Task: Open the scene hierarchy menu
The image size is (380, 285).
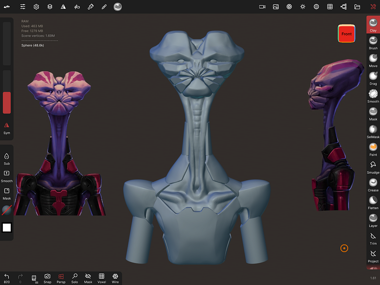Action: point(343,7)
